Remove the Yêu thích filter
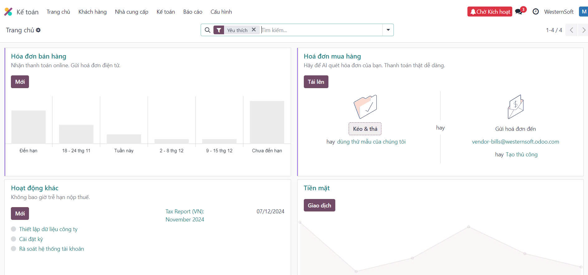Viewport: 588px width, 275px height. pyautogui.click(x=254, y=30)
